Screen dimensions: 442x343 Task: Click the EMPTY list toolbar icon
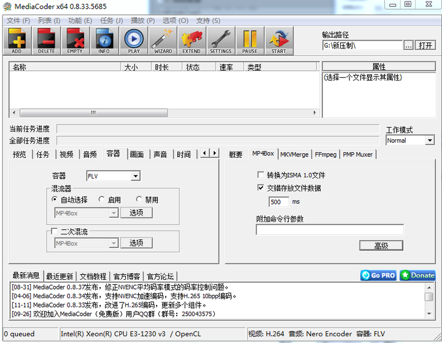coord(76,40)
